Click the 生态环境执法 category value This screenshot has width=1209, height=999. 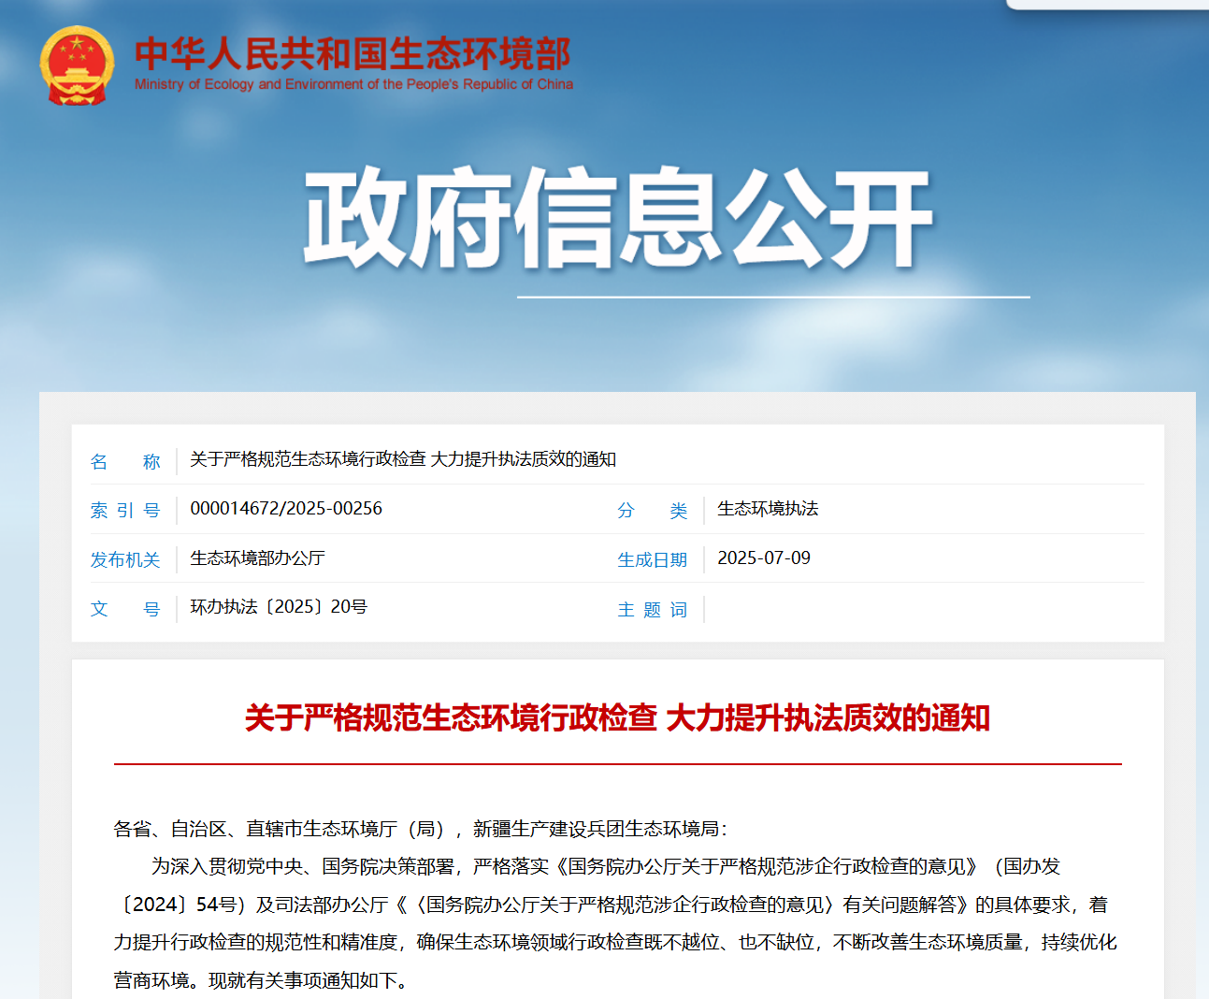[768, 509]
